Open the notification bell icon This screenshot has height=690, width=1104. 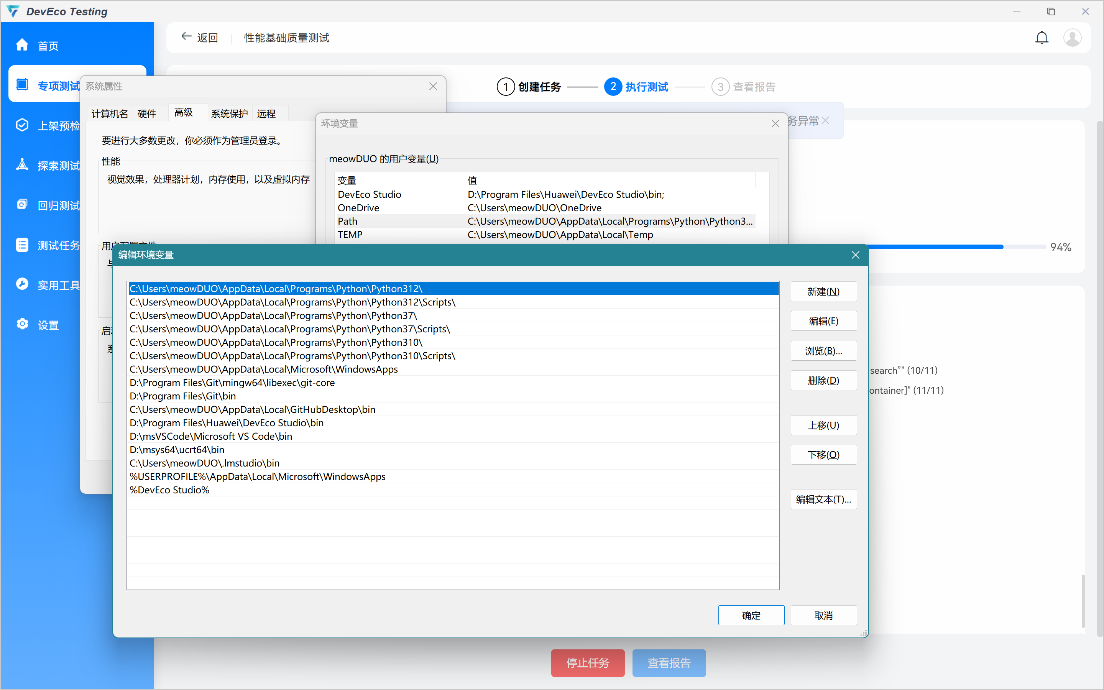[x=1042, y=38]
